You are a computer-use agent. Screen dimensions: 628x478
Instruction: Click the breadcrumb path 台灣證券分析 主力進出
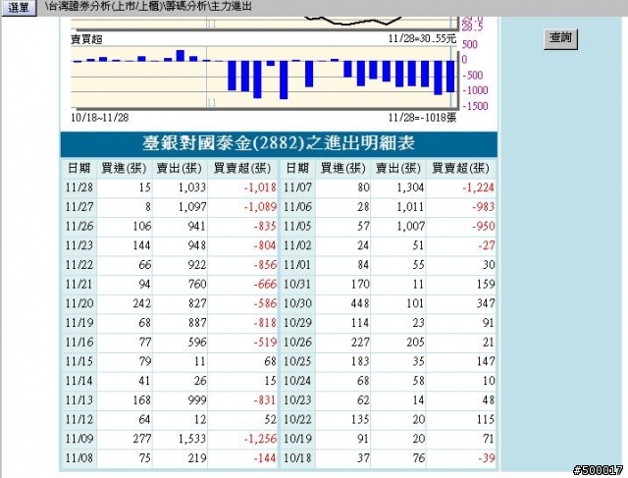tap(148, 7)
